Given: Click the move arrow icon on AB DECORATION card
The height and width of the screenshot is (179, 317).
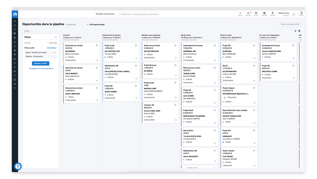Looking at the screenshot, I should click(x=176, y=46).
